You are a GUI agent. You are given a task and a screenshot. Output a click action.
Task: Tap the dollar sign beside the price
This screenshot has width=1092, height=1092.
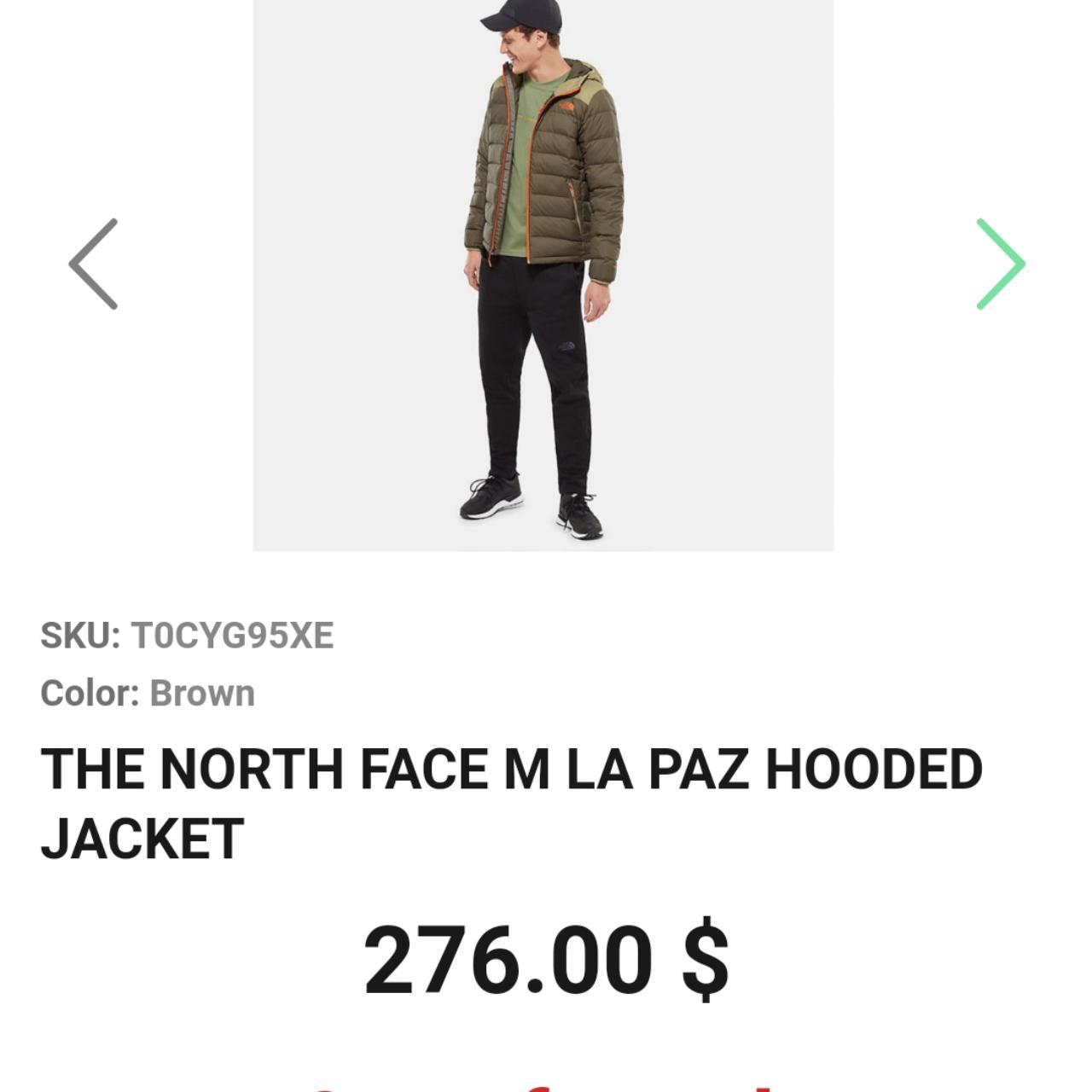click(706, 961)
